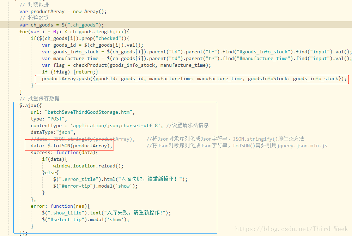Click the 'error: function(res){' line
Viewport: 352px width, 236px height.
tap(60, 206)
